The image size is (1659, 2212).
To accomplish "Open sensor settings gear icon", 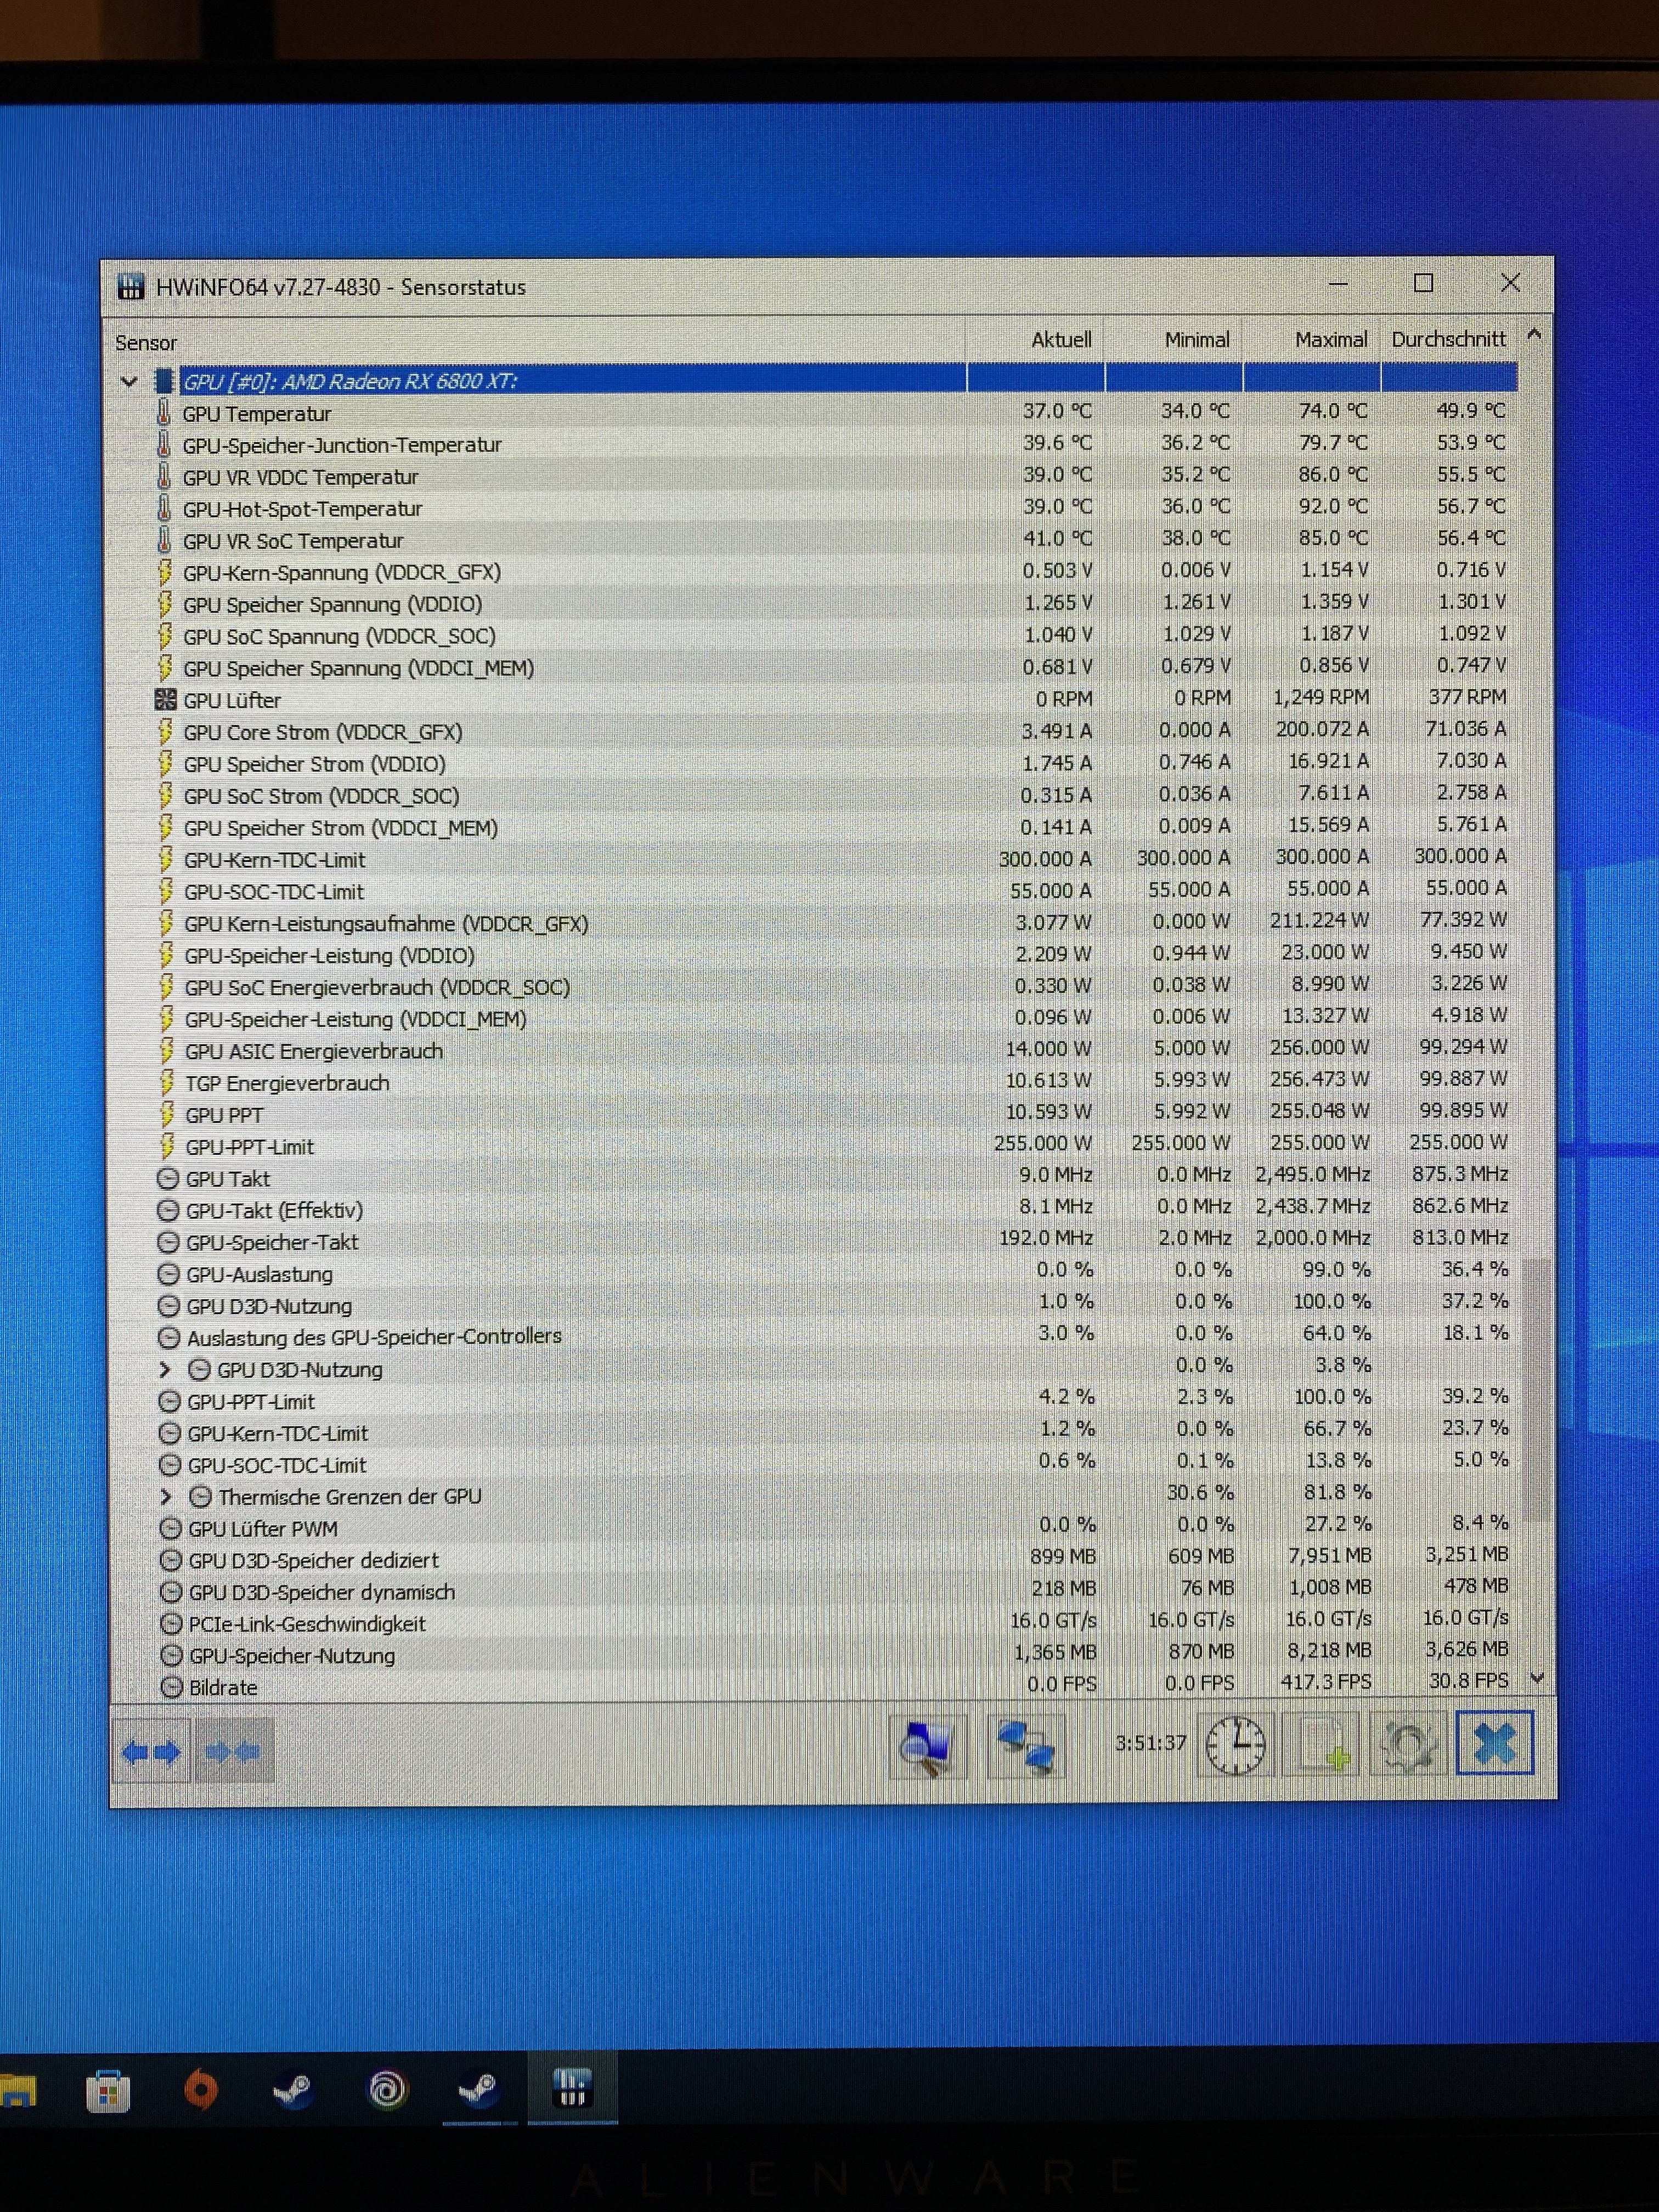I will click(1408, 1746).
